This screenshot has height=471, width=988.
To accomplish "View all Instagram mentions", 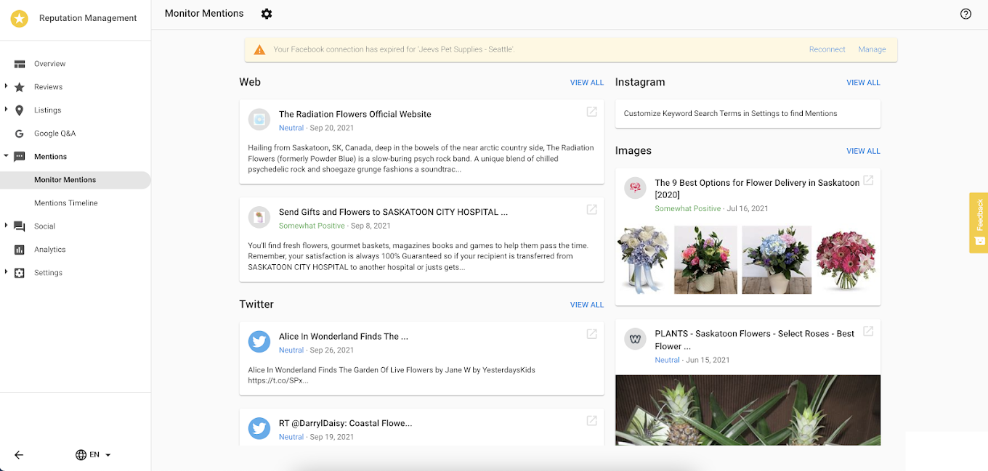I will 863,83.
